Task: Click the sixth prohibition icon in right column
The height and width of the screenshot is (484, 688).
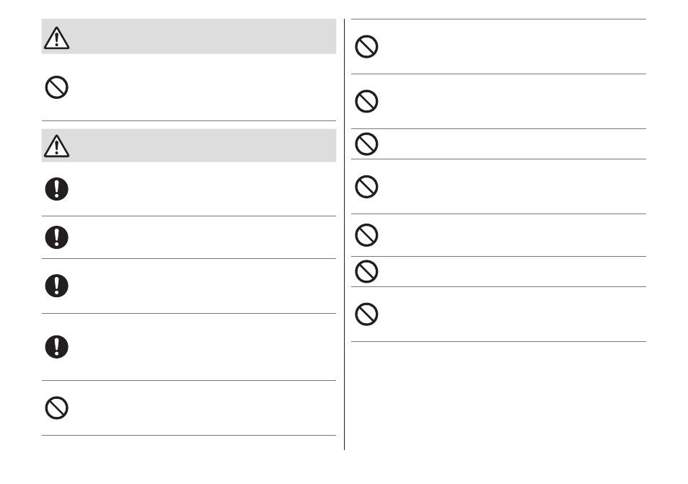Action: coord(366,272)
